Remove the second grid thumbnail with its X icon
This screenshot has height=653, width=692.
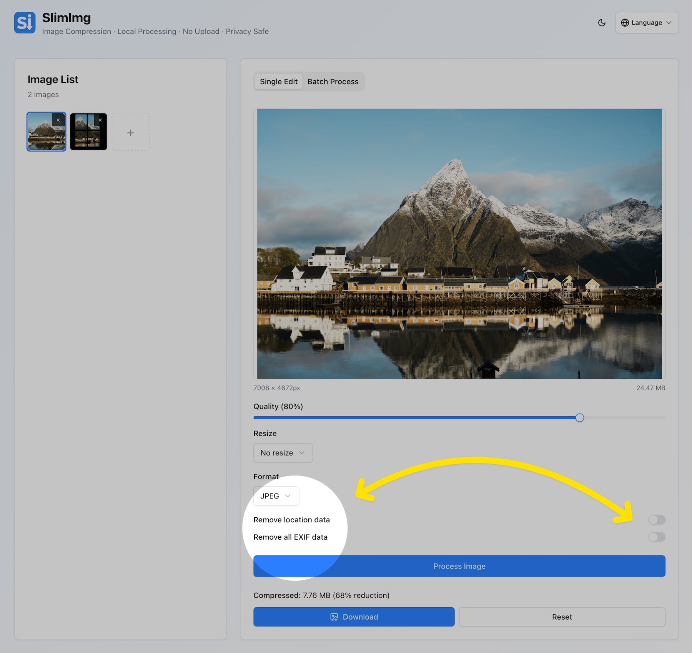coord(100,120)
